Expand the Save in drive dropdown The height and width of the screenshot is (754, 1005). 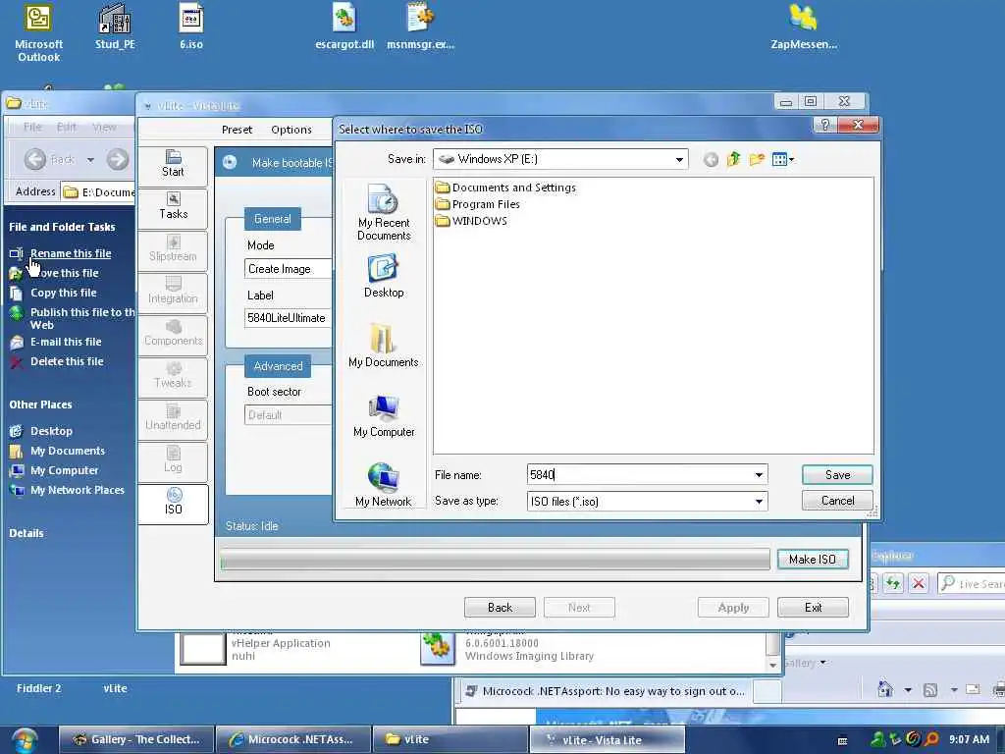[679, 160]
